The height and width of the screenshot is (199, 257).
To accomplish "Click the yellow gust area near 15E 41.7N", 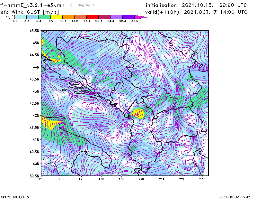I will [x=50, y=123].
